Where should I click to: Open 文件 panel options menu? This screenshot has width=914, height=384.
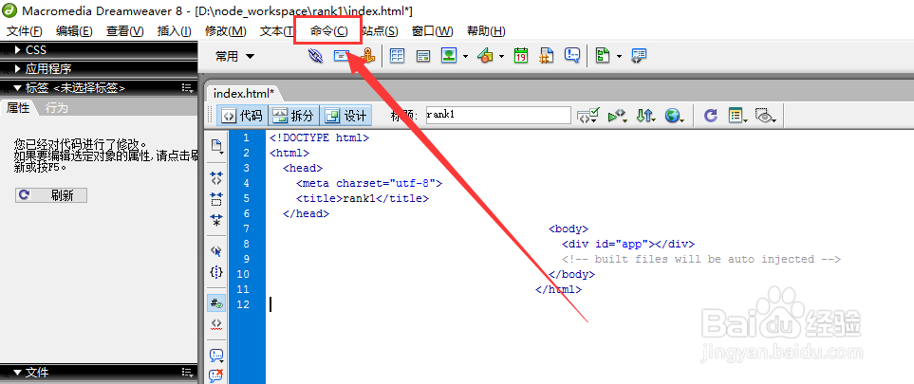188,373
